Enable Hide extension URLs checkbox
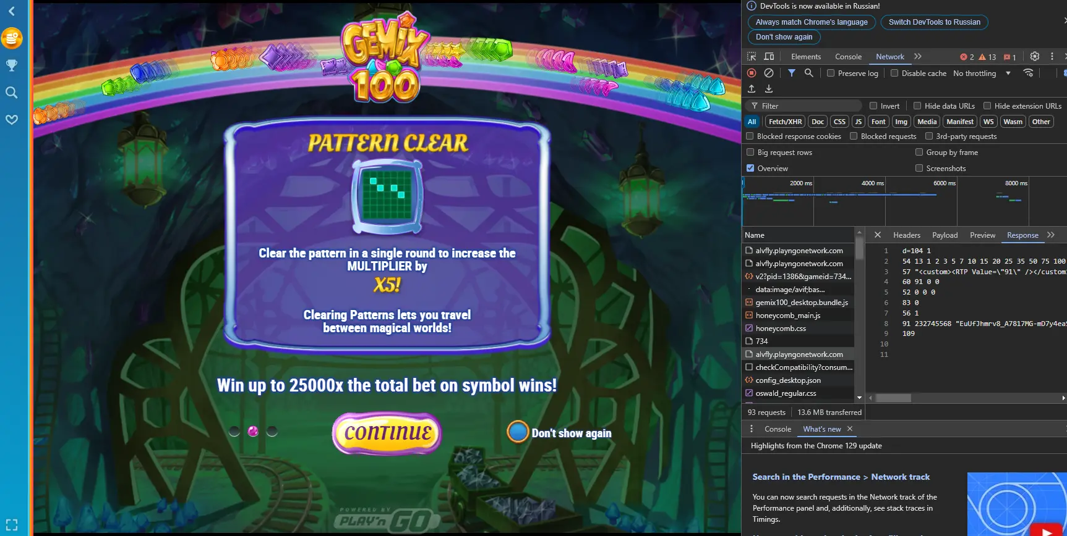 point(987,106)
